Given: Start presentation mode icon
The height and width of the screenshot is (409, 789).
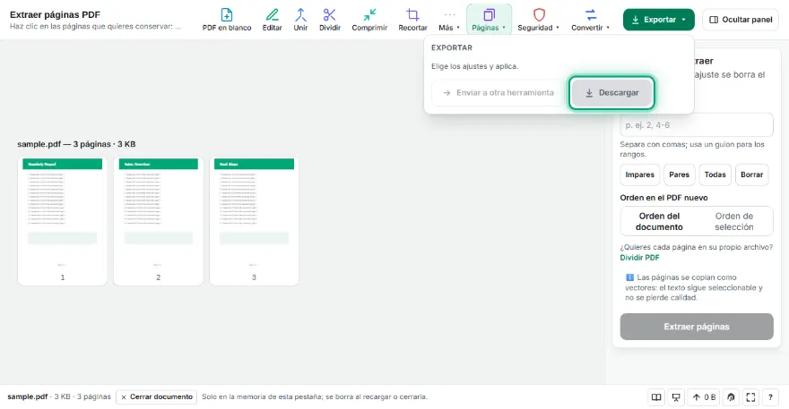Looking at the screenshot, I should (x=676, y=397).
